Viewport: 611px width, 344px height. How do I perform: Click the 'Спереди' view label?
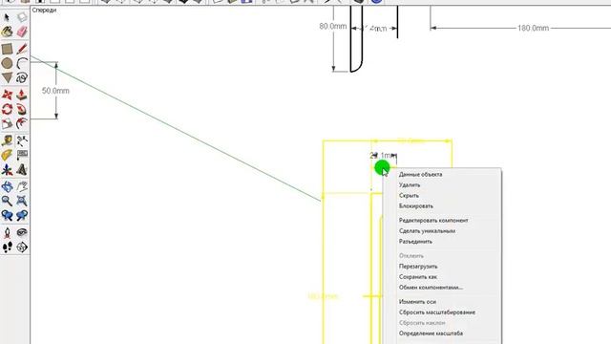(44, 11)
